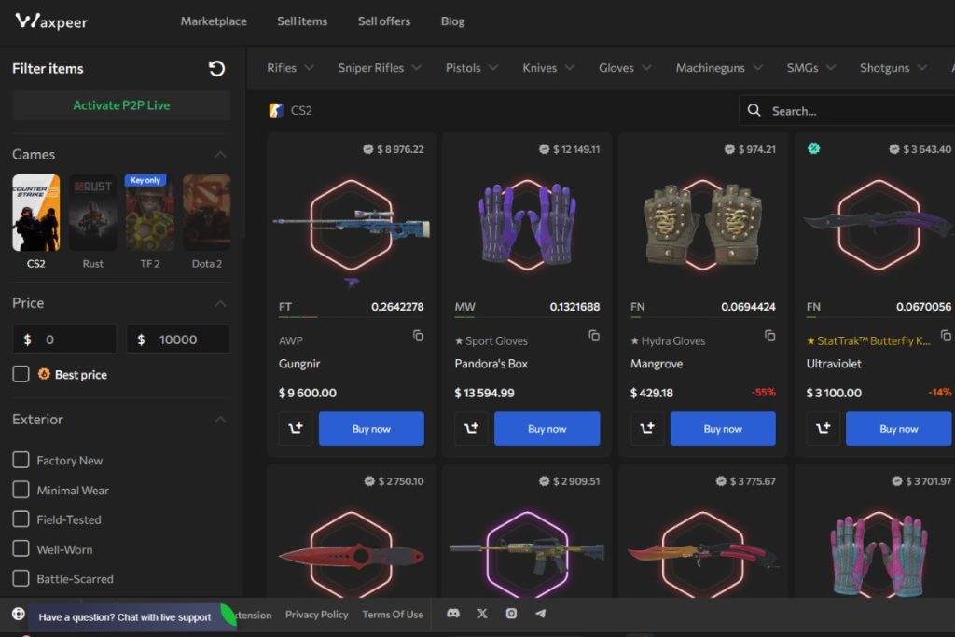Select the Rust game thumbnail
Screen dimensions: 955x637
click(x=92, y=213)
